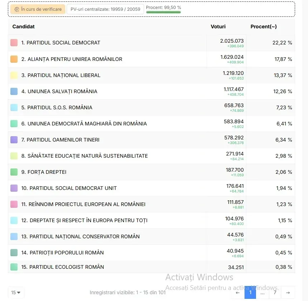This screenshot has width=308, height=301.
Task: Select the row 15. PARTIDUL ECOLOGIST ROMÂN
Action: pos(151,267)
